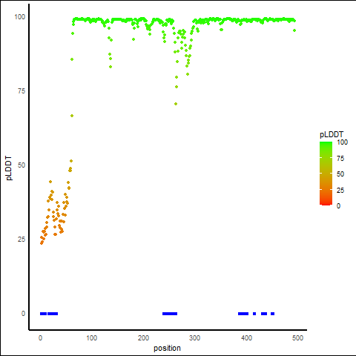Screen dimensions: 356x356
Task: Click the pLDDT legend title
Action: (332, 134)
